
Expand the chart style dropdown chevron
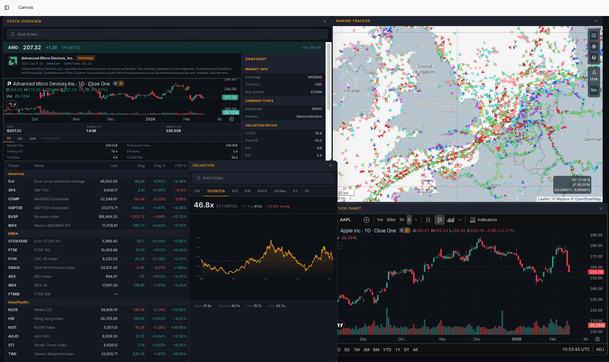[x=460, y=220]
